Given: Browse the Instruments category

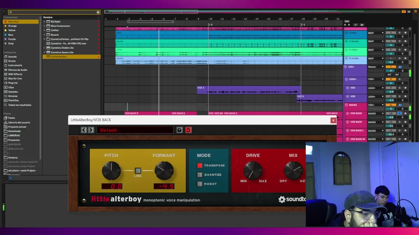Looking at the screenshot, I should pyautogui.click(x=15, y=65).
